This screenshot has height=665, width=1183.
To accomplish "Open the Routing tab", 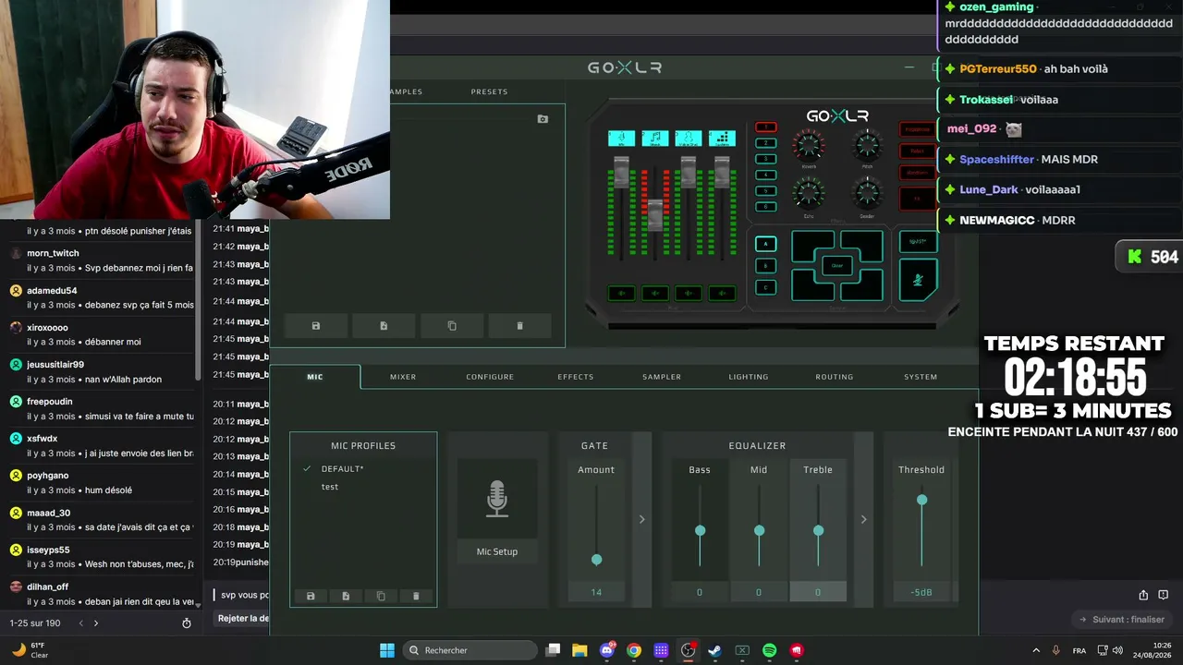I will [x=835, y=377].
